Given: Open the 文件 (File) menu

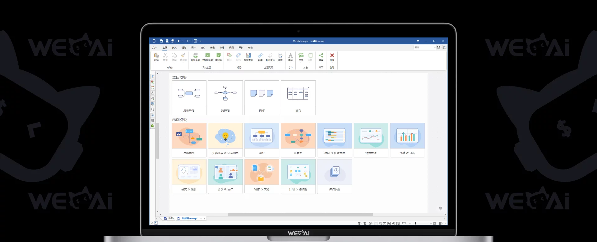Looking at the screenshot, I should pos(155,48).
